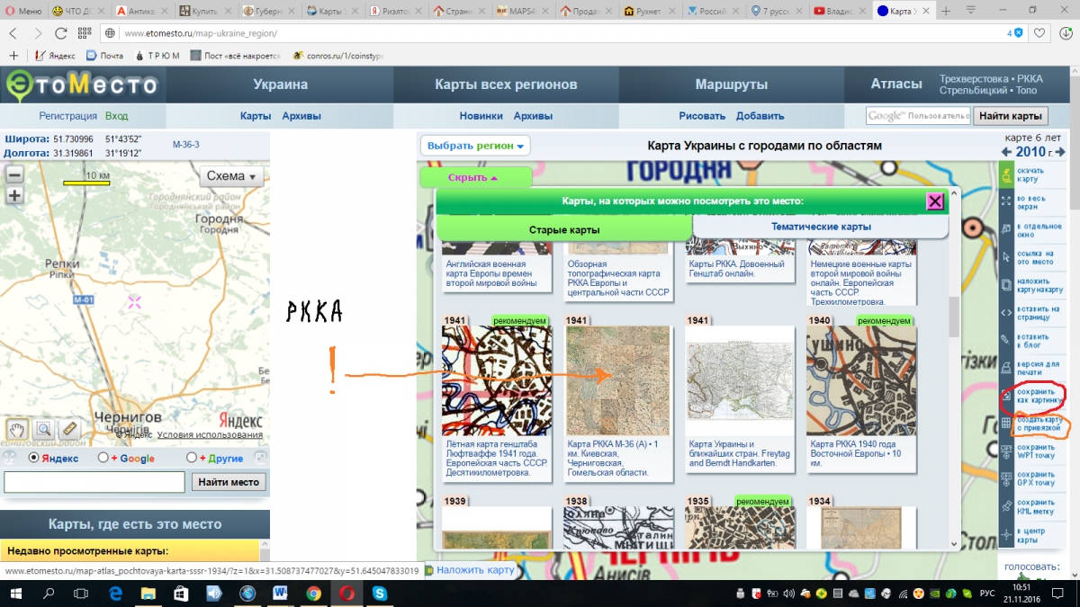Image resolution: width=1080 pixels, height=607 pixels.
Task: Open the Почта bookmark in bookmarks bar
Action: (105, 56)
